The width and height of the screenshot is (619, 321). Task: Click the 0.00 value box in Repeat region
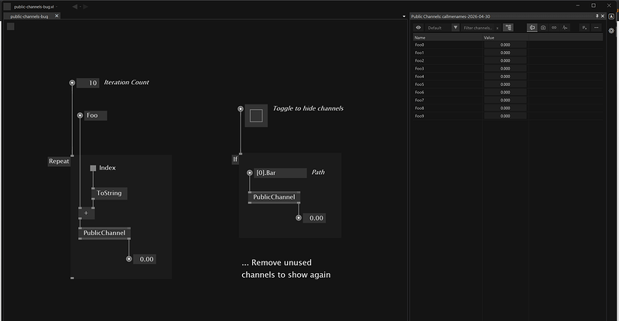pyautogui.click(x=145, y=259)
